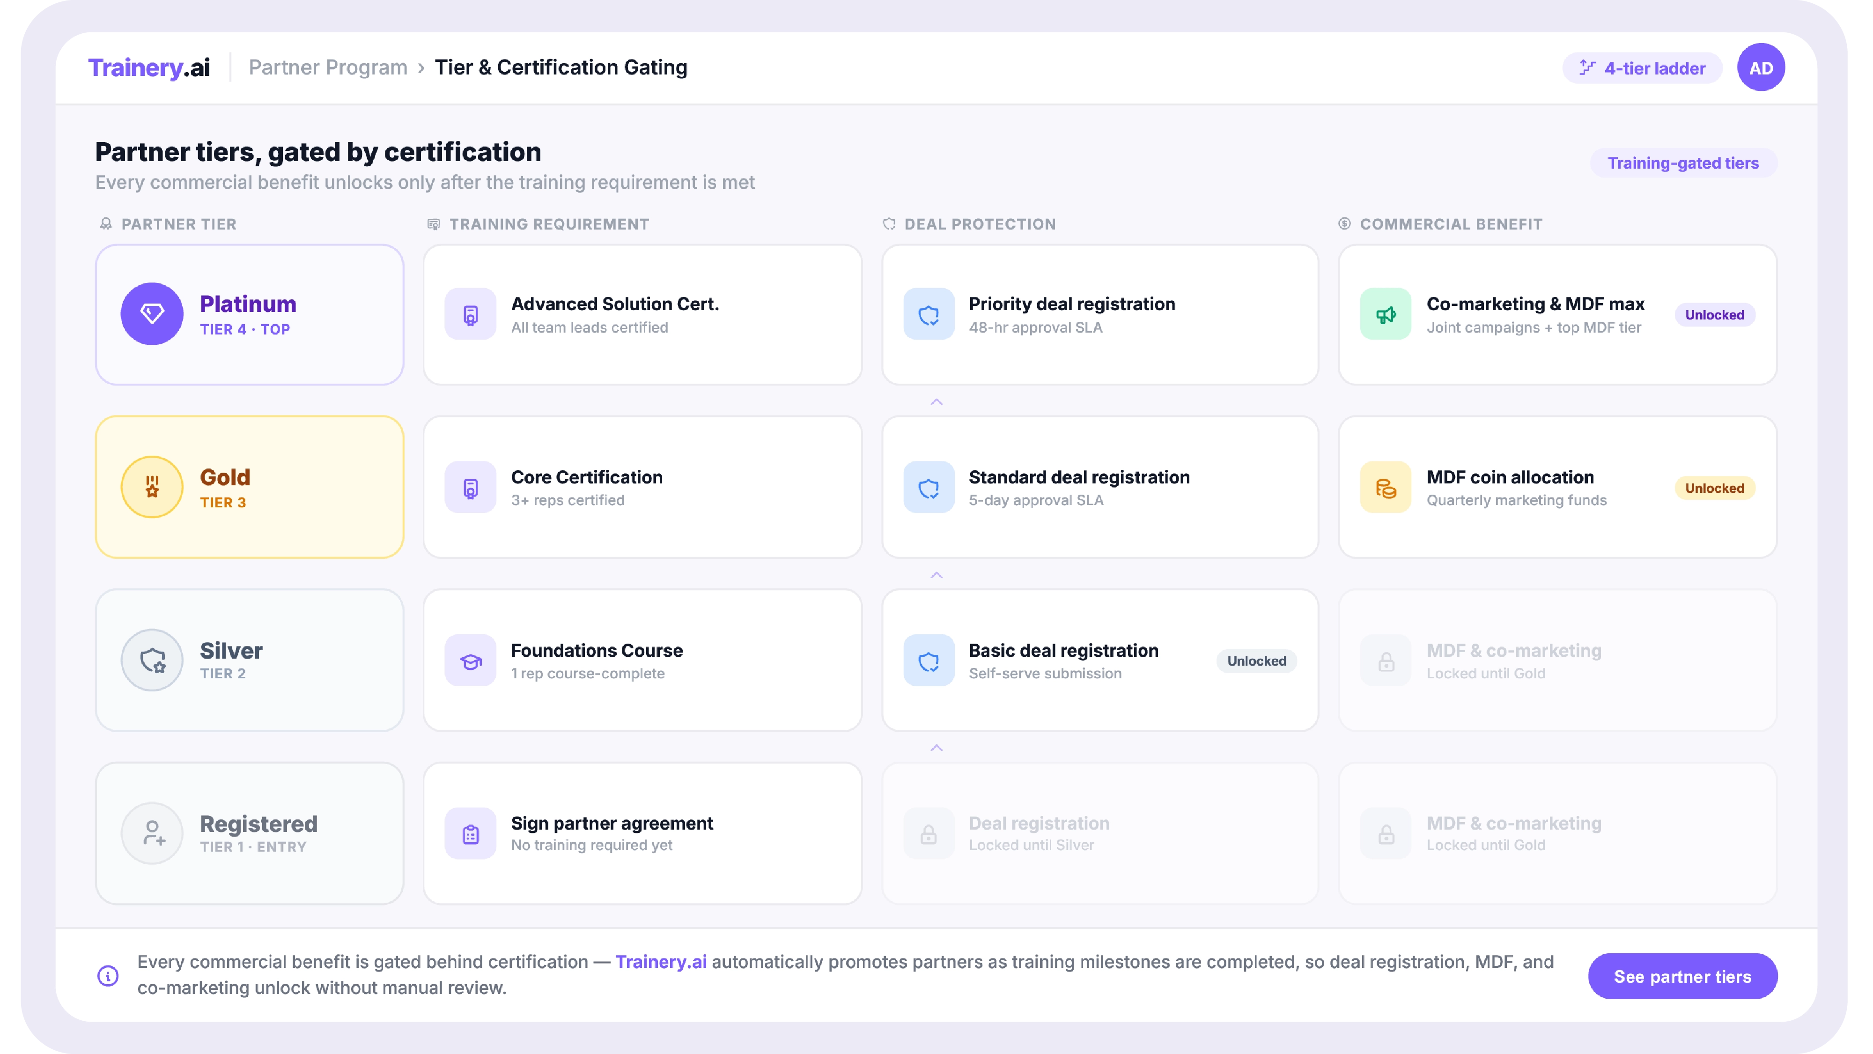The image size is (1873, 1054).
Task: Click the up chevron between Gold and Silver rows
Action: point(936,575)
